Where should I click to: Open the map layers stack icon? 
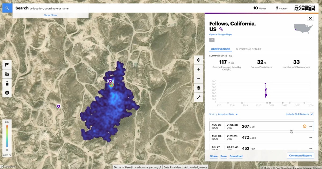click(199, 88)
